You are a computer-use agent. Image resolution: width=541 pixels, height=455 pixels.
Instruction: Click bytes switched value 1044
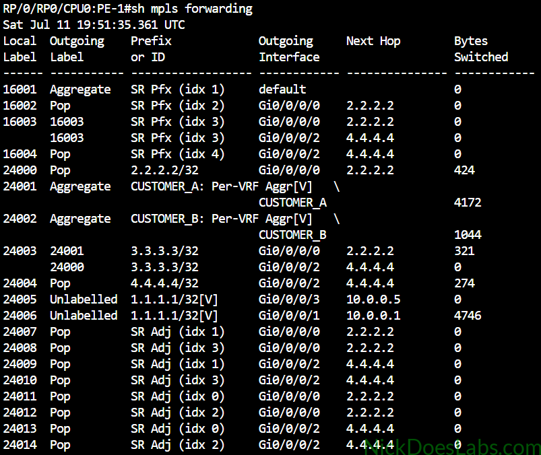pos(468,235)
